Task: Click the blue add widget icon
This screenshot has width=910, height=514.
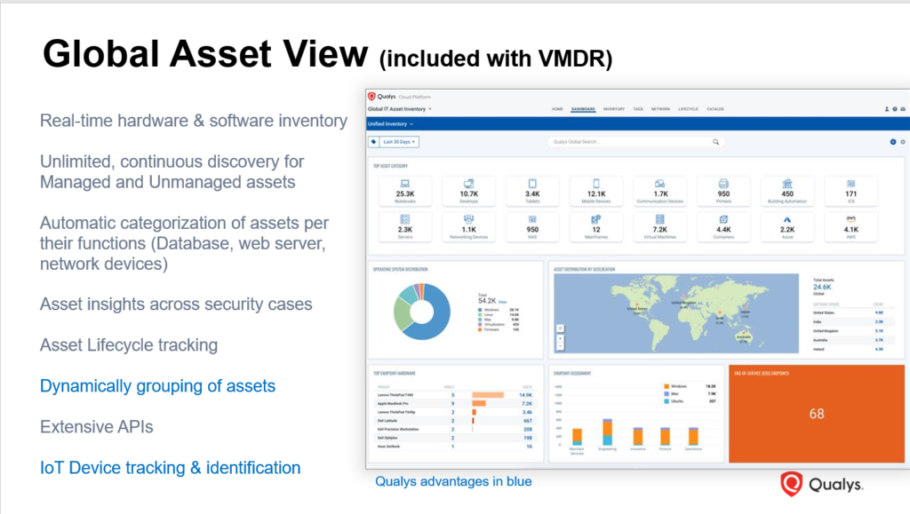Action: 893,142
